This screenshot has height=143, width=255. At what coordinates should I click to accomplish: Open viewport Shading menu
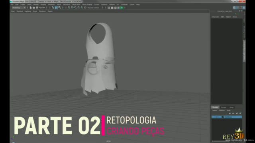[x=20, y=12]
